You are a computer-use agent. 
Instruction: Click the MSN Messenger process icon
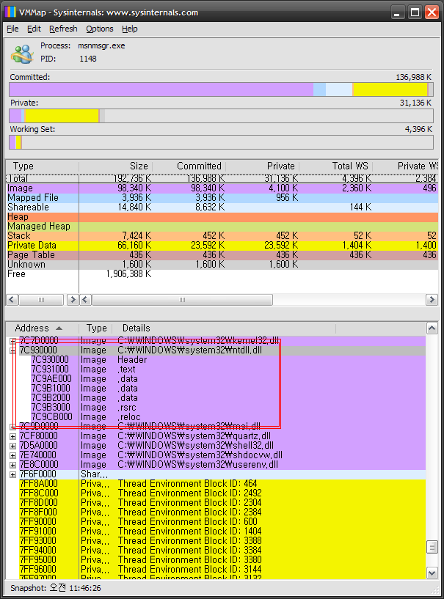coord(22,53)
